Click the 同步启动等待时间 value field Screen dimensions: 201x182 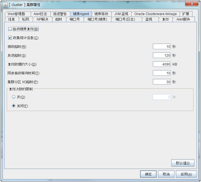pyautogui.click(x=162, y=73)
